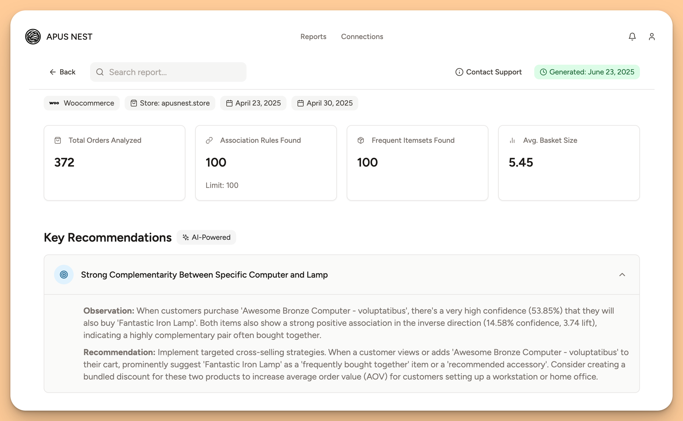Open the April 30, 2025 date filter

[325, 103]
